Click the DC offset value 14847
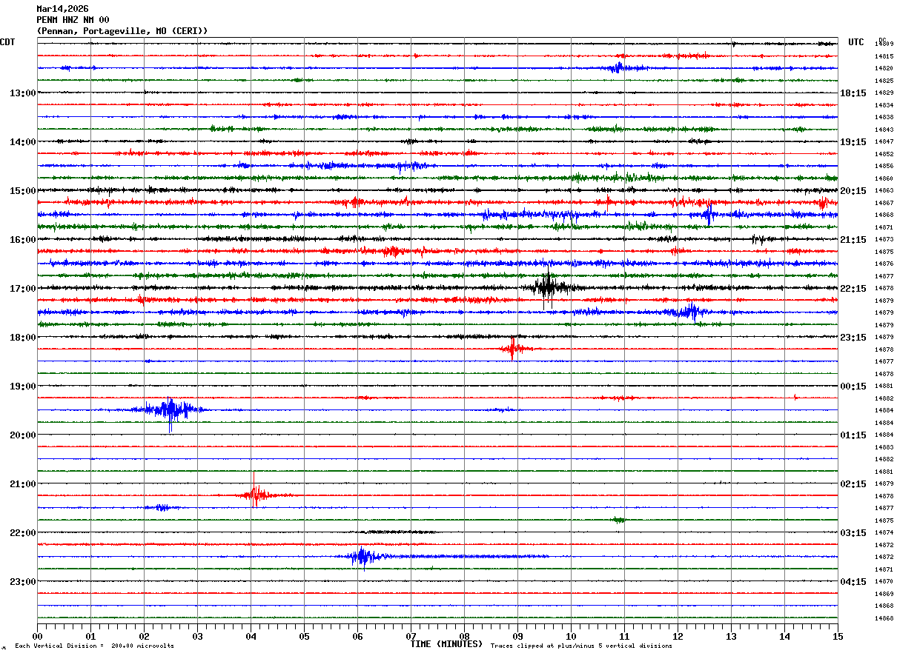 click(x=884, y=141)
